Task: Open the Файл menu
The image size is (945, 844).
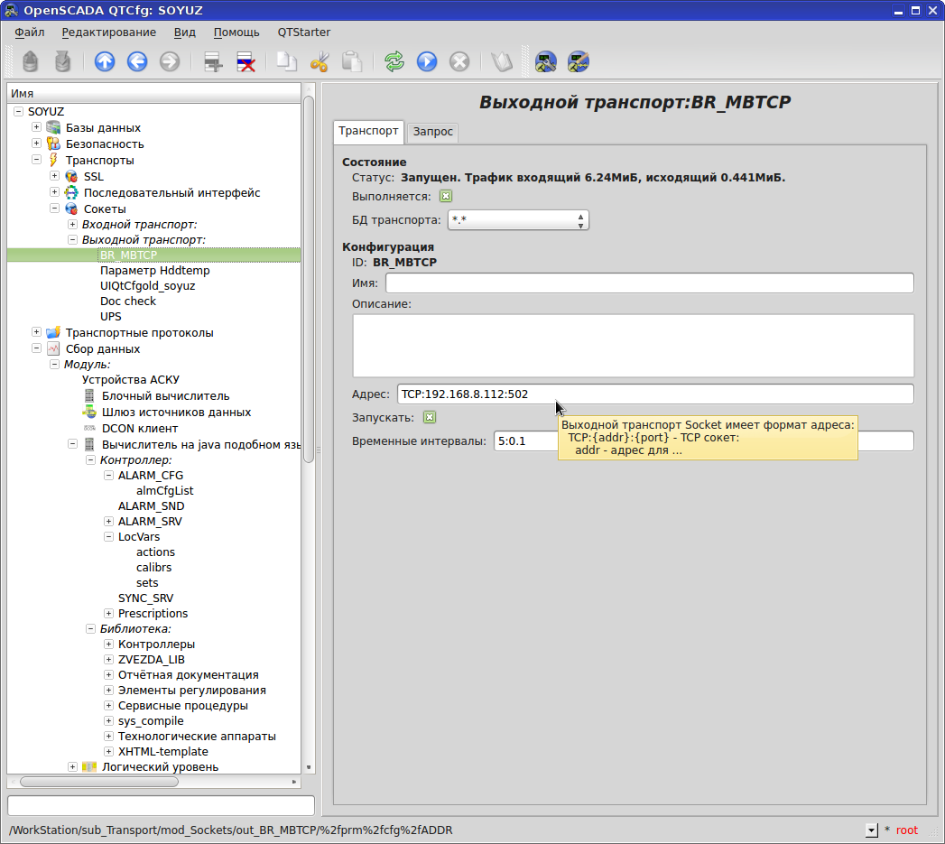Action: (30, 32)
